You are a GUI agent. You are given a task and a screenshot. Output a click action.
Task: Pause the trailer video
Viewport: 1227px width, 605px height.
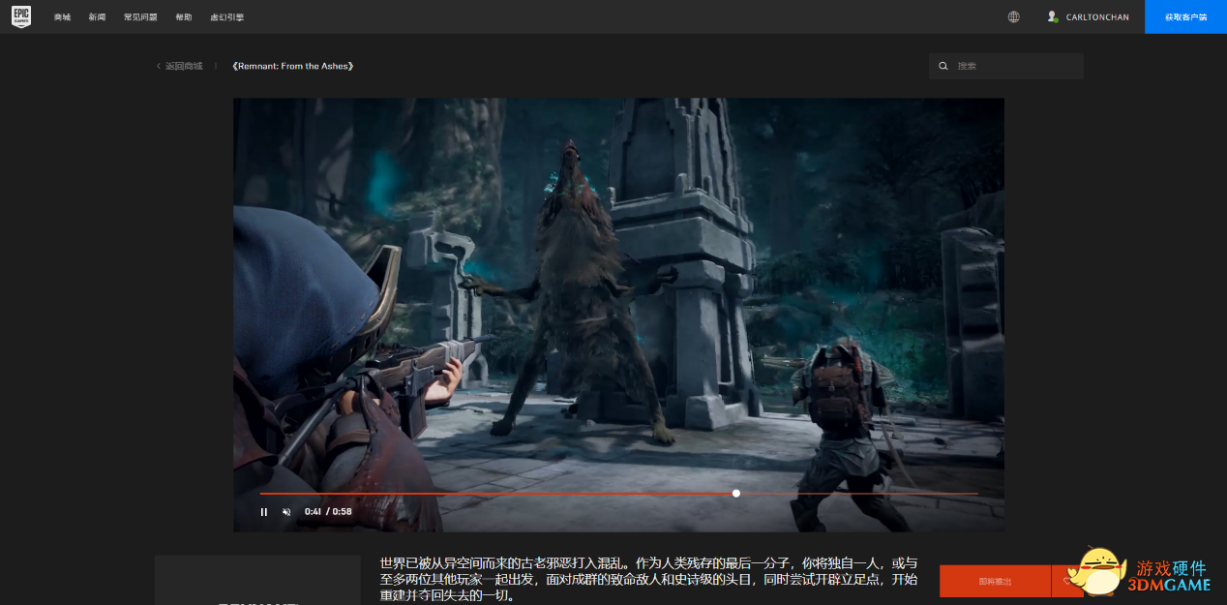[263, 512]
